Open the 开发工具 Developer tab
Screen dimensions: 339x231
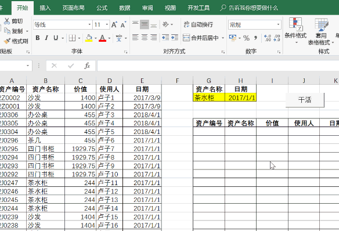[x=199, y=8]
